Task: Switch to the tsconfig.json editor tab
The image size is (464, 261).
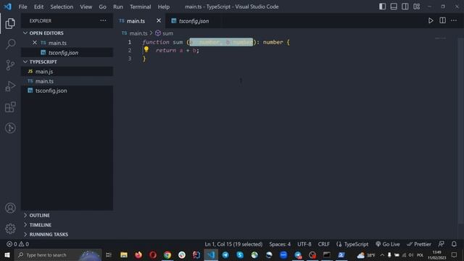Action: tap(194, 21)
